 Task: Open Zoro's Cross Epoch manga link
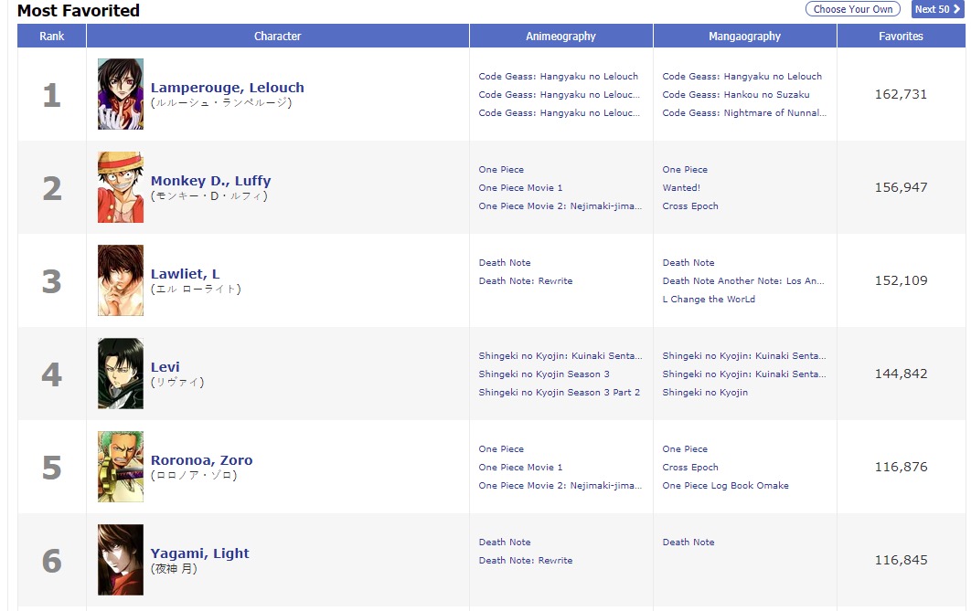690,468
